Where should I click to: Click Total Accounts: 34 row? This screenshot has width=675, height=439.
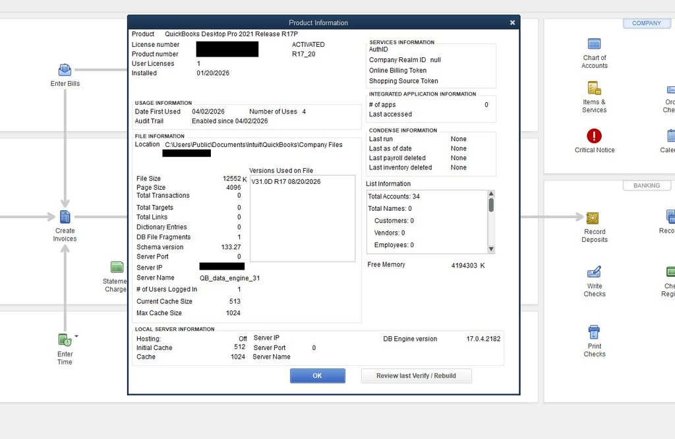pos(394,196)
